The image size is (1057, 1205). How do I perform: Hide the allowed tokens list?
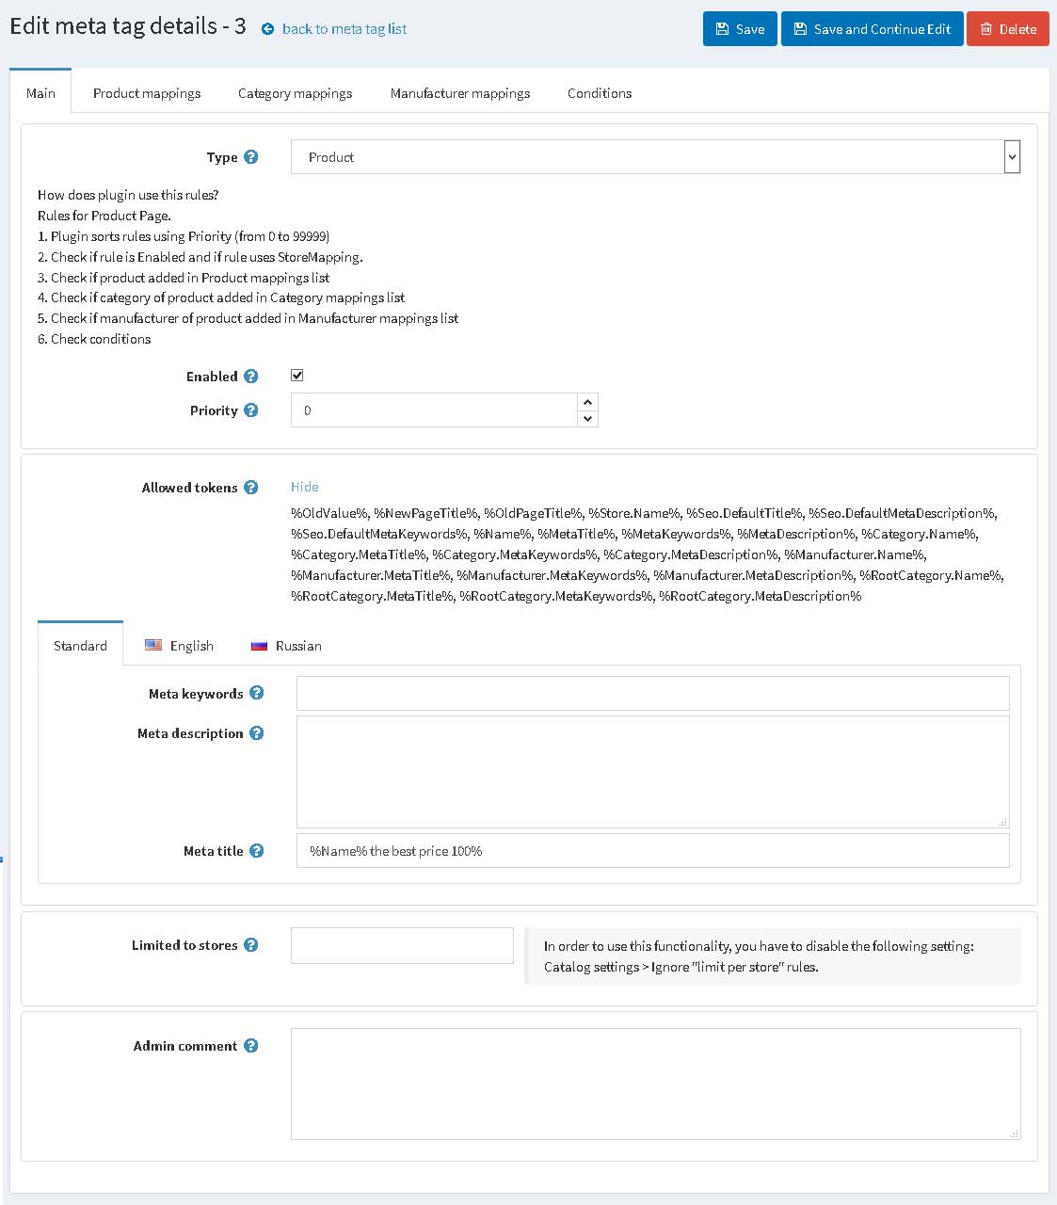click(x=304, y=487)
